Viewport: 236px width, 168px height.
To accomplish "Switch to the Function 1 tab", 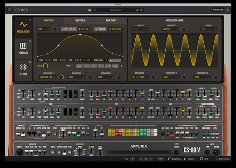I will (49, 20).
